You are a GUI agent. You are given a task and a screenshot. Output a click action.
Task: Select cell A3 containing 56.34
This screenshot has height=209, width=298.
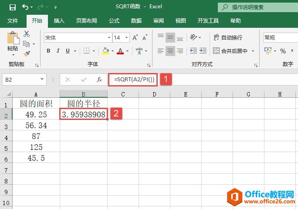point(36,125)
